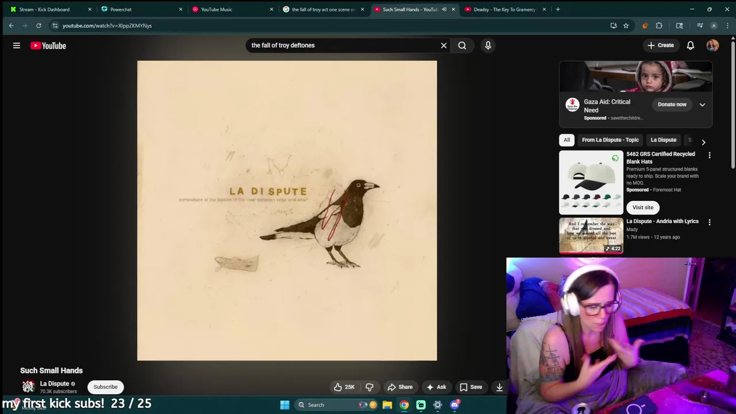Visit site for recycled blank hats ad

coord(643,208)
